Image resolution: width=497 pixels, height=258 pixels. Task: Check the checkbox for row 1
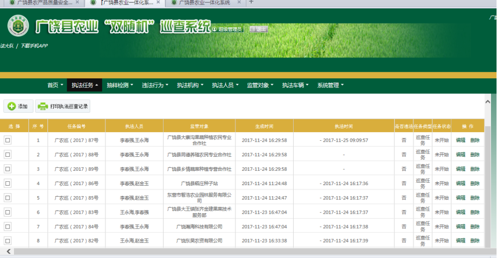pos(7,140)
